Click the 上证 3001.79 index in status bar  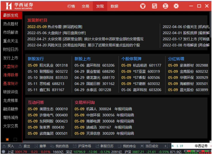(17, 152)
